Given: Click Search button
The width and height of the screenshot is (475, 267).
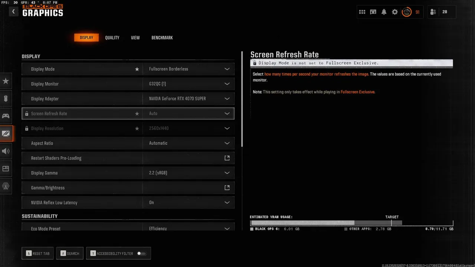Looking at the screenshot, I should (70, 253).
